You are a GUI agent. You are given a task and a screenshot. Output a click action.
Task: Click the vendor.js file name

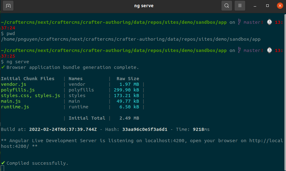coord(13,84)
